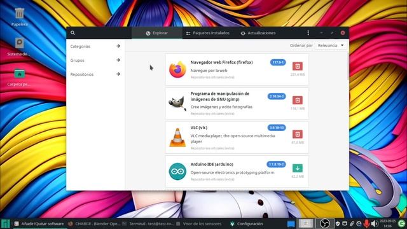Click Firefox version badge 117.0-1
This screenshot has height=229, width=407.
[x=278, y=62]
